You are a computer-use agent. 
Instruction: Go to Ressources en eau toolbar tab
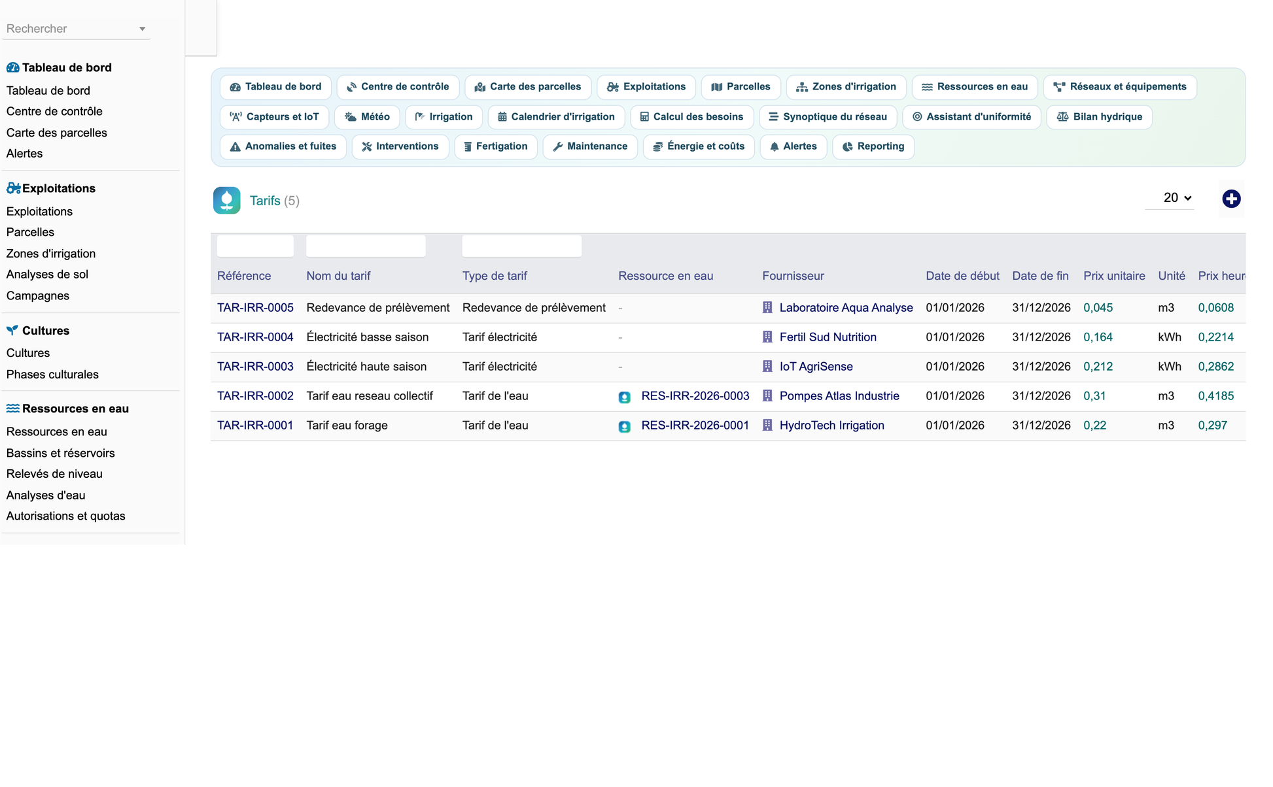(x=975, y=87)
